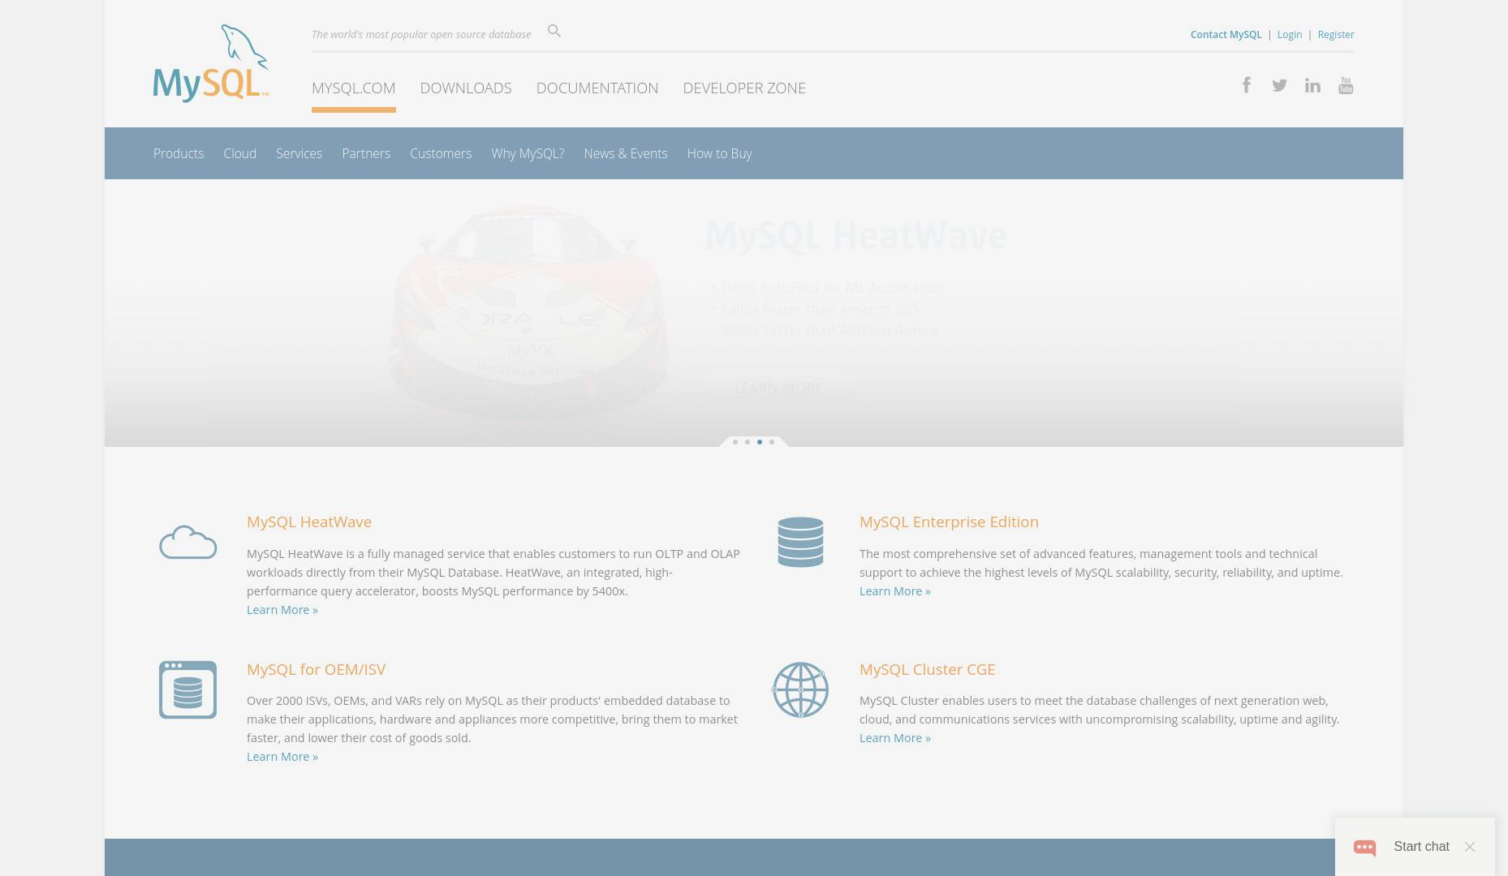
Task: Select the fourth carousel slide dot
Action: (772, 442)
